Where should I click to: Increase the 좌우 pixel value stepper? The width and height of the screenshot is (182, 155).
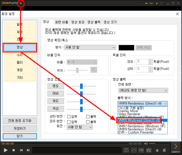150,61
